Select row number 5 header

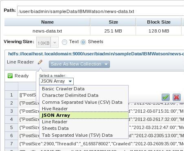click(11, 127)
